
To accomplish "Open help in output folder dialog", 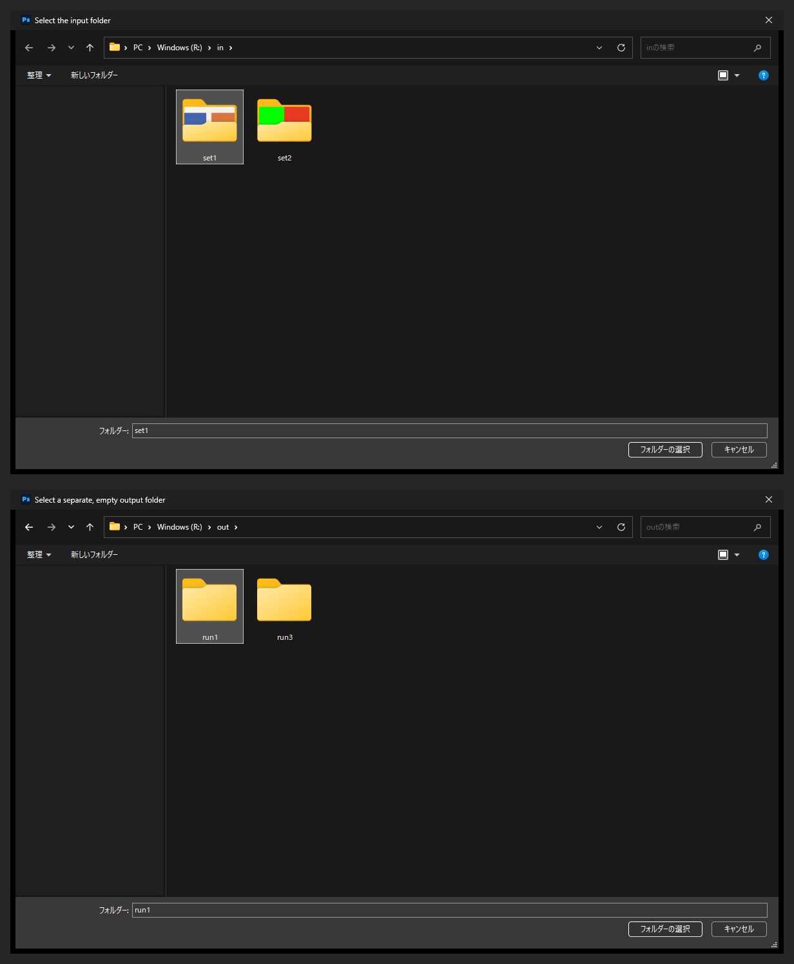I will (x=764, y=555).
